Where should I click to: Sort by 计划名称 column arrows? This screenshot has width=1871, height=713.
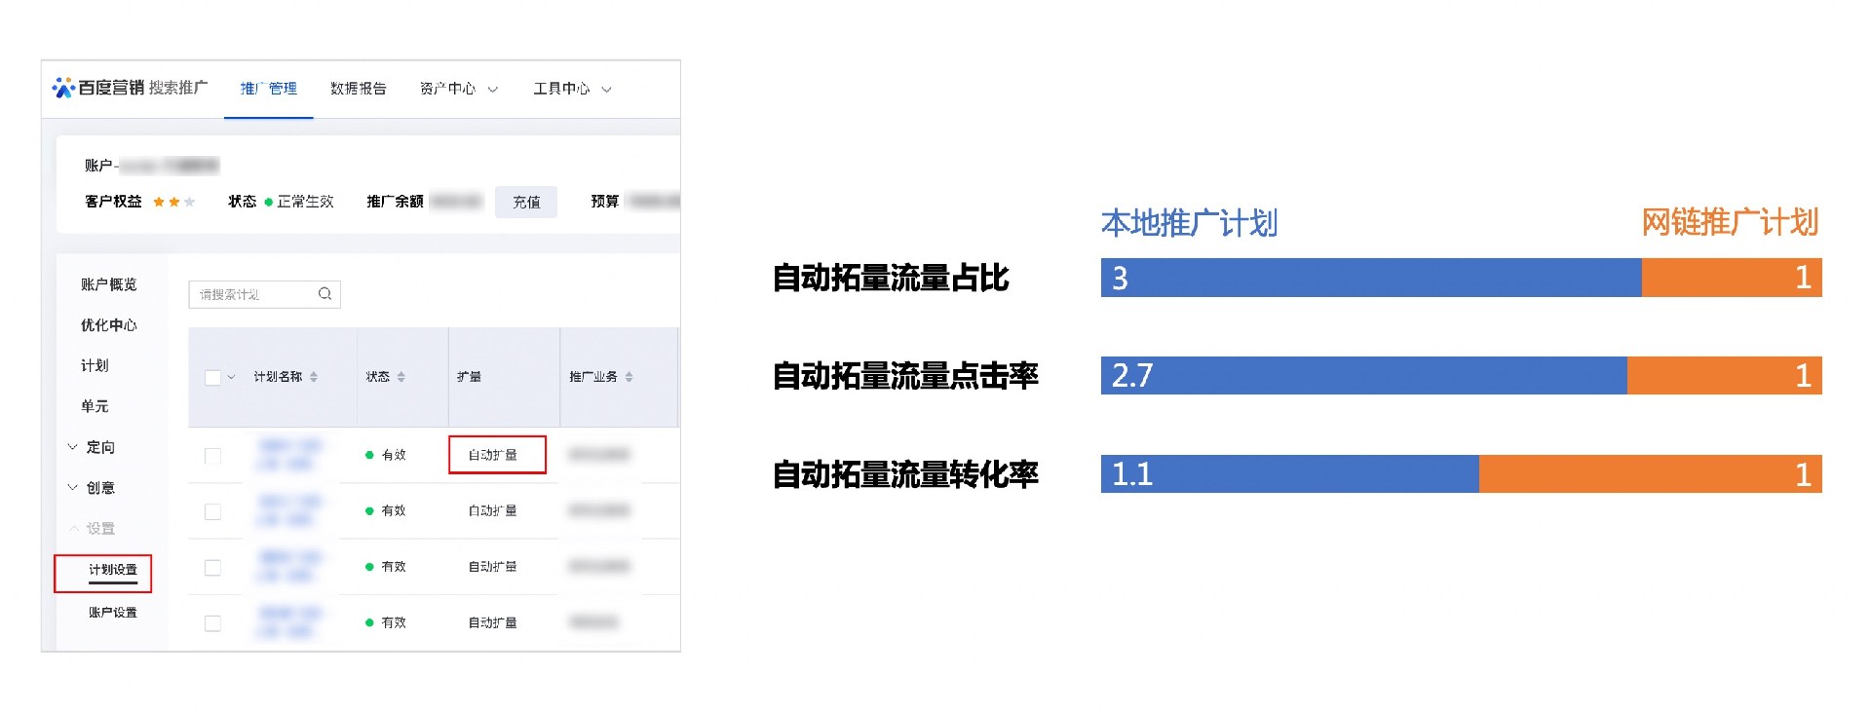point(314,377)
